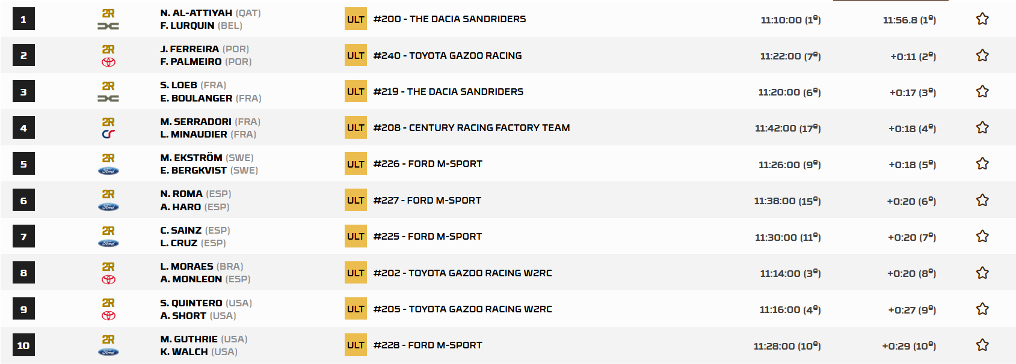Click Ford logo beside N. Roma
This screenshot has width=1016, height=364.
(x=108, y=207)
